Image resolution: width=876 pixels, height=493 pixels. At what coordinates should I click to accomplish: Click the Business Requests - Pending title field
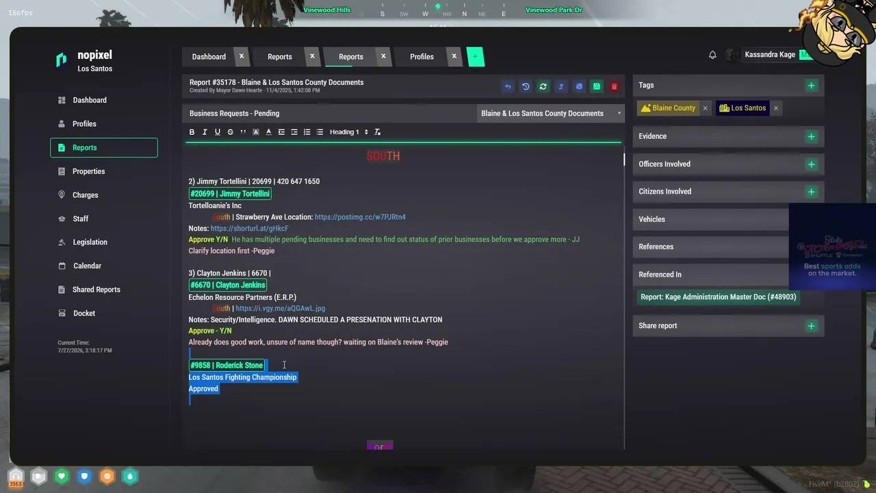[x=329, y=114]
